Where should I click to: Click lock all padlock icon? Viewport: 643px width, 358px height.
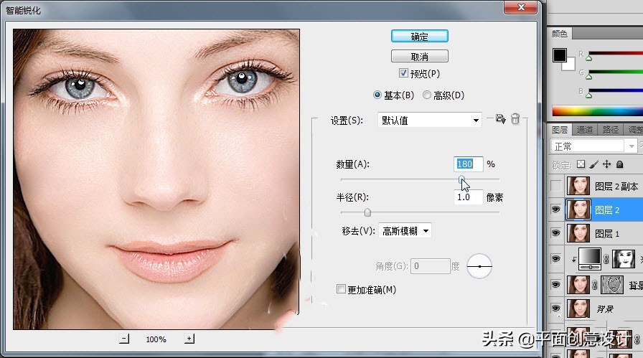point(619,164)
